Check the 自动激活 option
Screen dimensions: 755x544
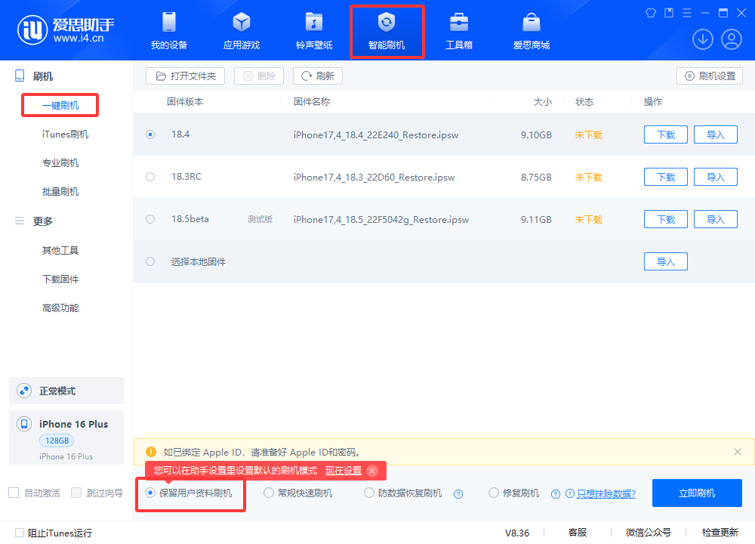click(x=12, y=492)
